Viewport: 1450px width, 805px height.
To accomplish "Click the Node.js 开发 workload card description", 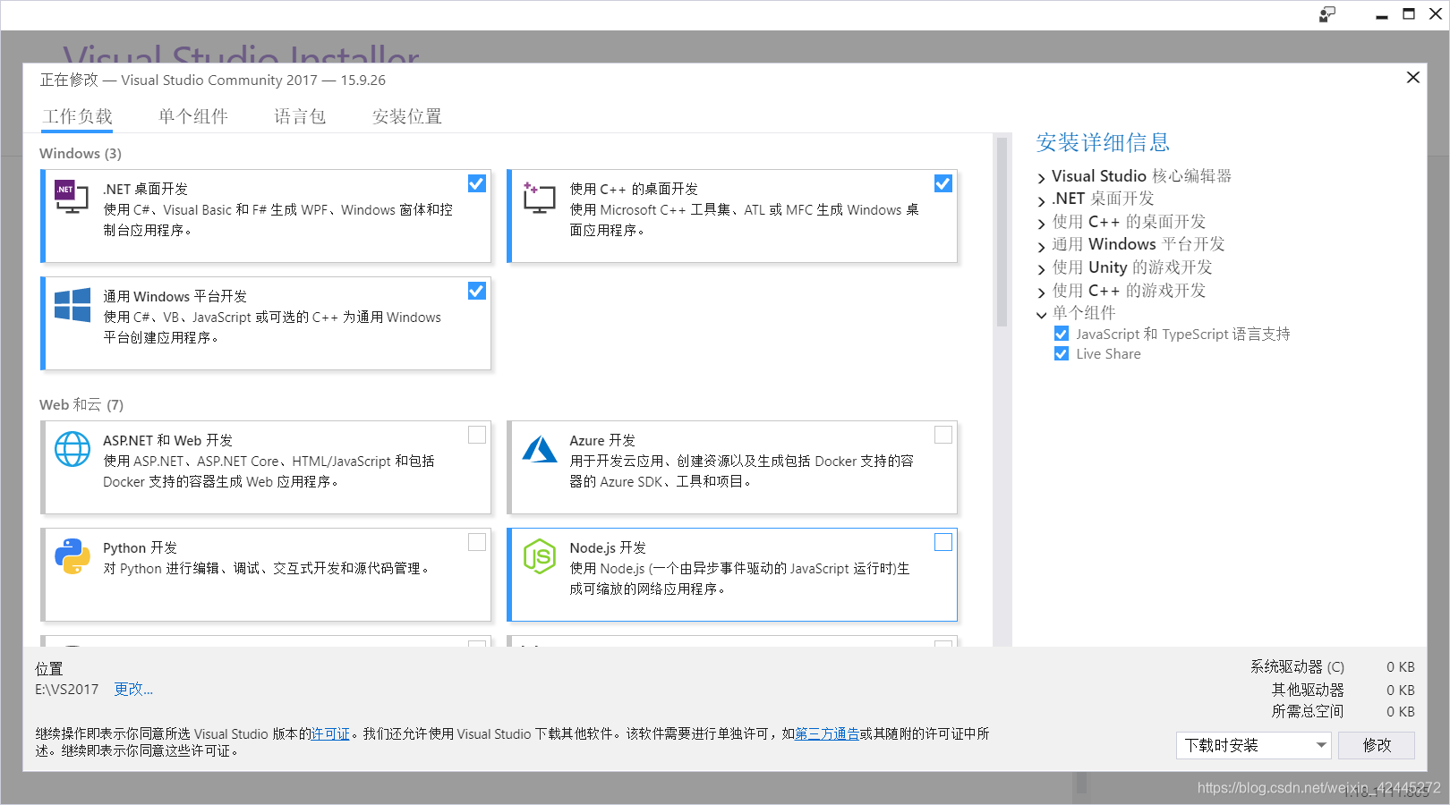I will pyautogui.click(x=739, y=579).
